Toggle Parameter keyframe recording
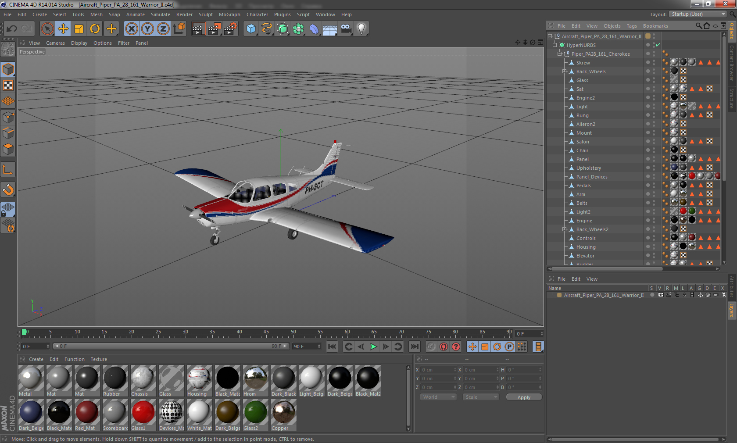737x443 pixels. [x=509, y=347]
